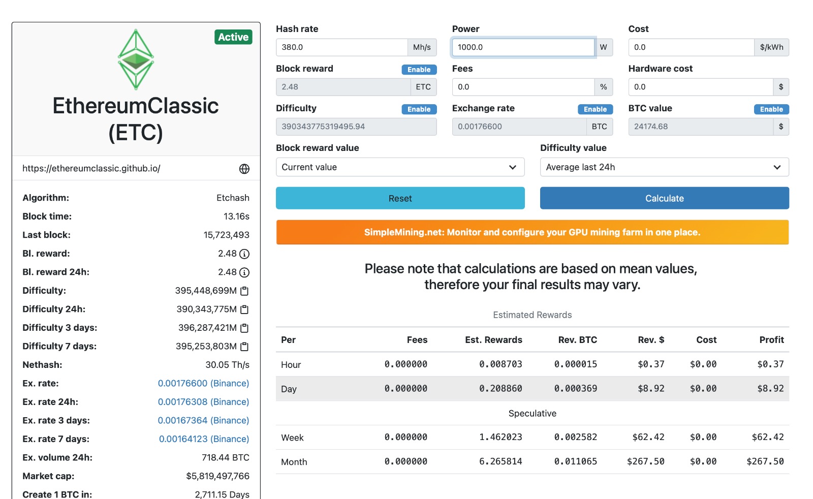Click the disabled Difficulty value field
The image size is (813, 499).
[356, 127]
